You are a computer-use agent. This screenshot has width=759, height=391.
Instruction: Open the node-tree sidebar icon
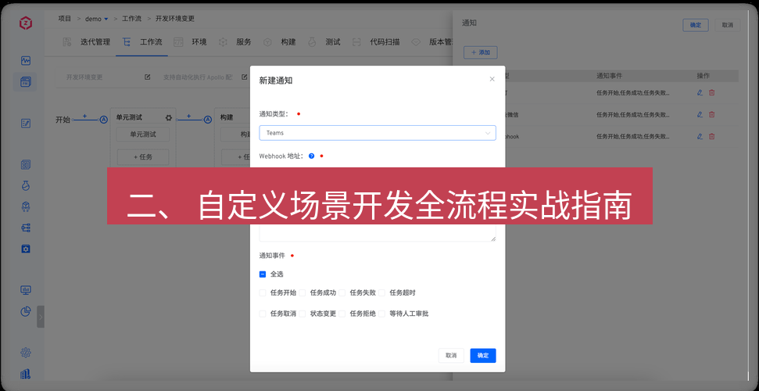[26, 228]
